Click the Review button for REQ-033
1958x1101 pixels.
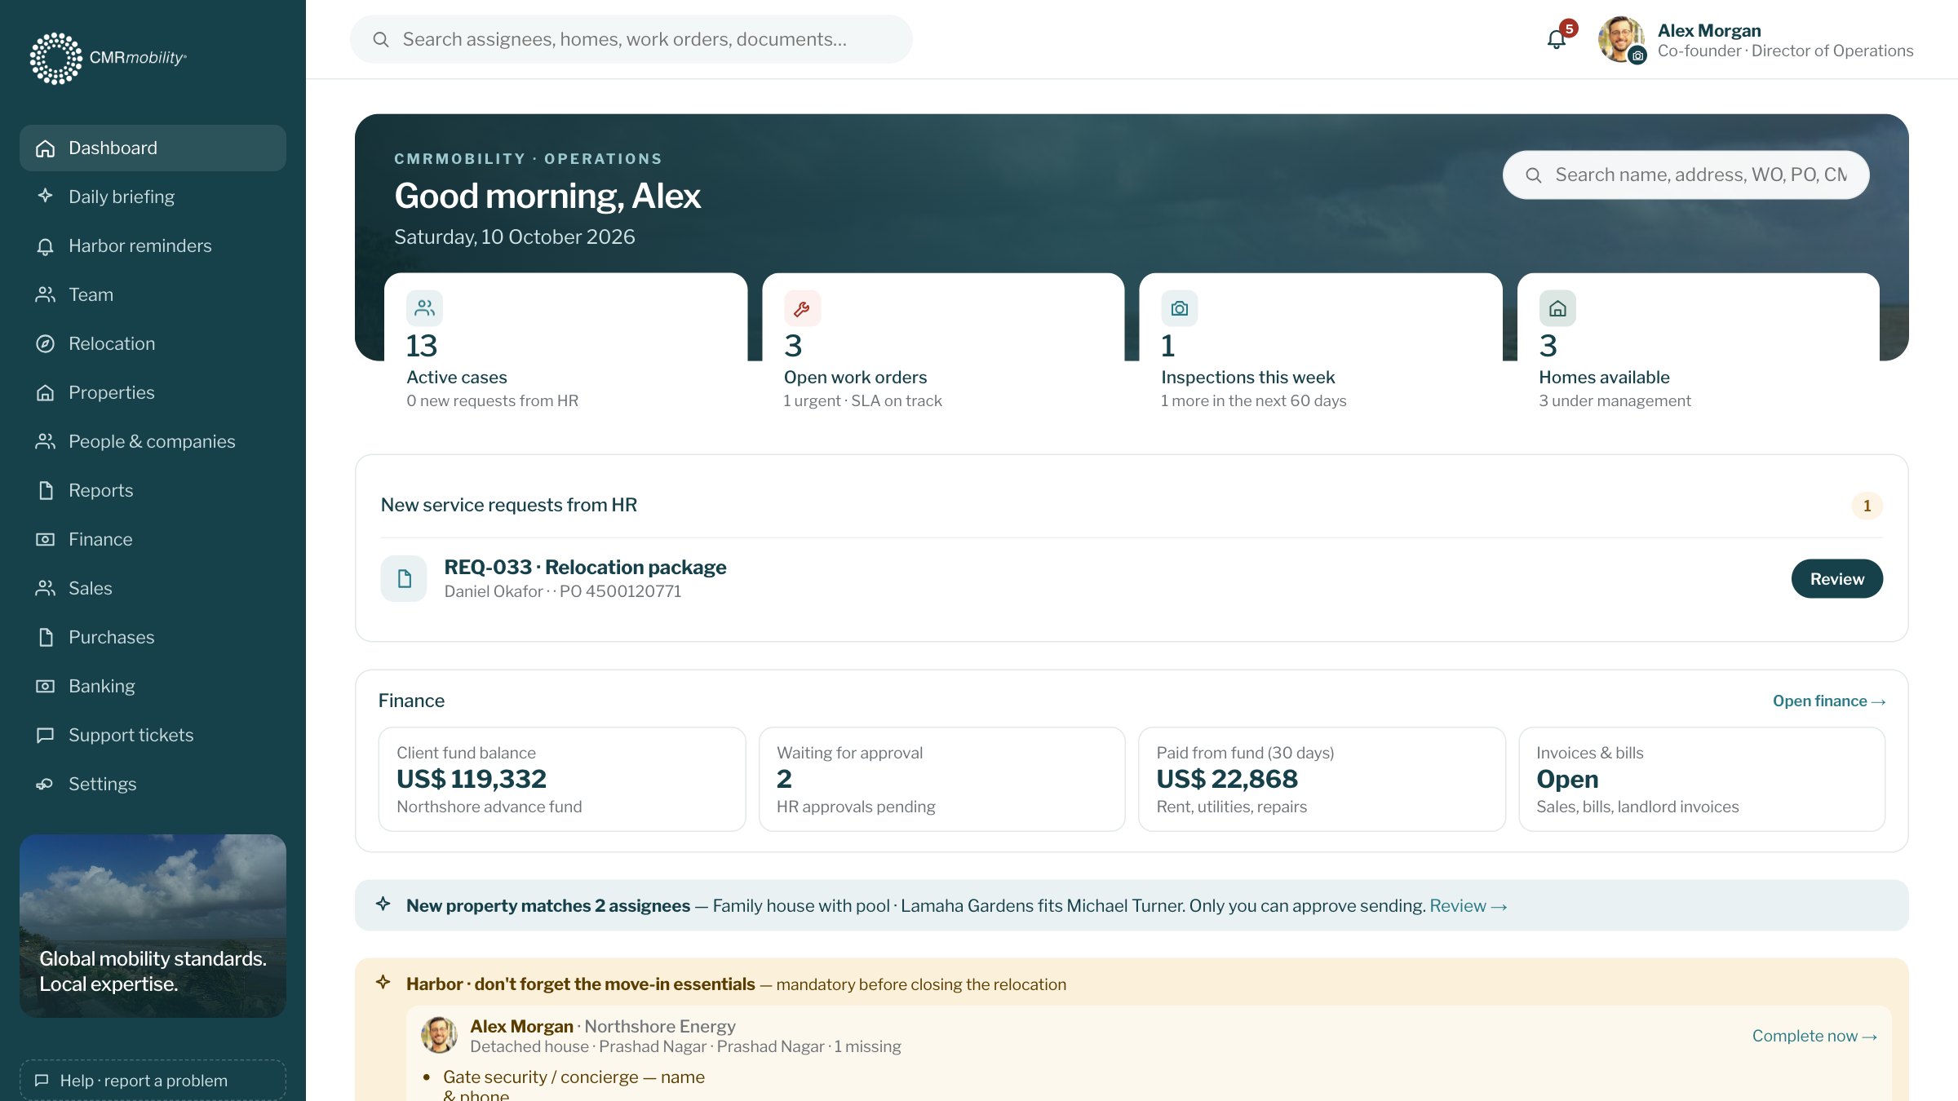1836,578
